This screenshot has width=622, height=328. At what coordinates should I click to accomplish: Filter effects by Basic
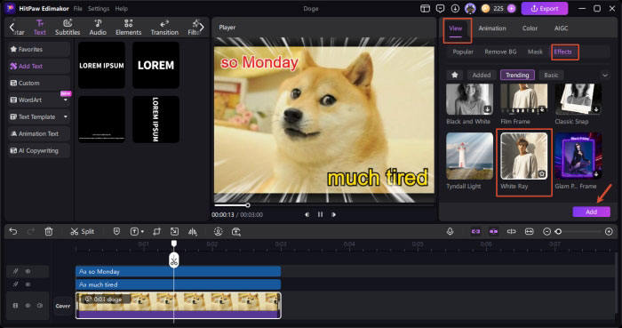[551, 75]
